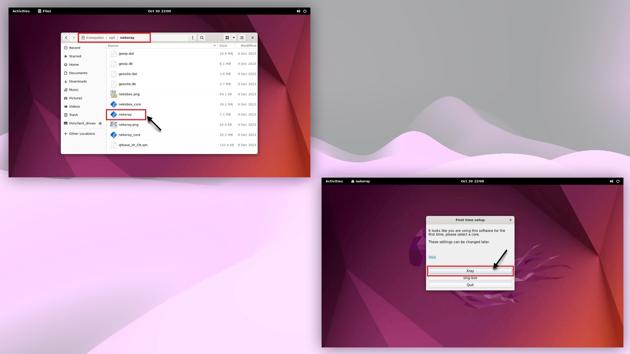The height and width of the screenshot is (354, 630).
Task: Click the Help link in setup dialog
Action: (432, 257)
